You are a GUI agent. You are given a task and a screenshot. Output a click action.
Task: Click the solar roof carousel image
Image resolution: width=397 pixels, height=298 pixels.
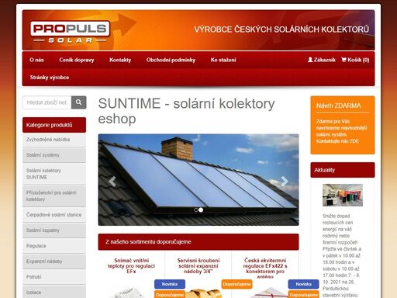[198, 180]
